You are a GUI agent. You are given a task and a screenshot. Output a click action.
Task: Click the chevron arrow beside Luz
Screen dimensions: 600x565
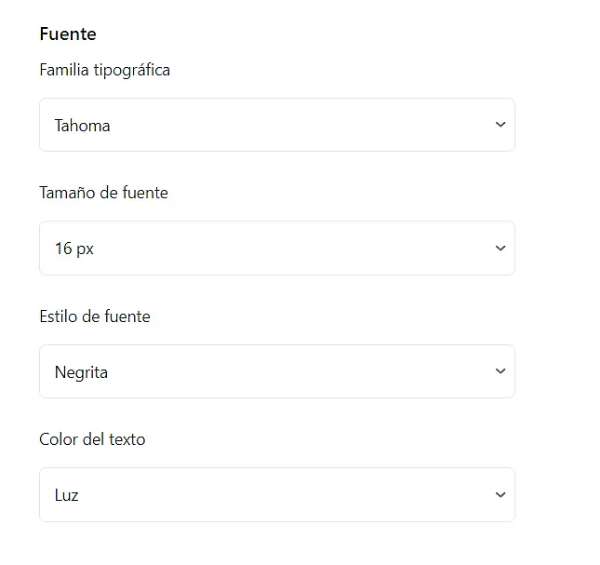tap(500, 495)
